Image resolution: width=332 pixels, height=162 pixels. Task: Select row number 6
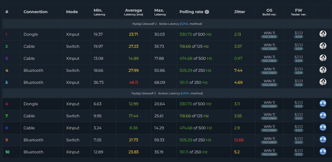point(6,104)
